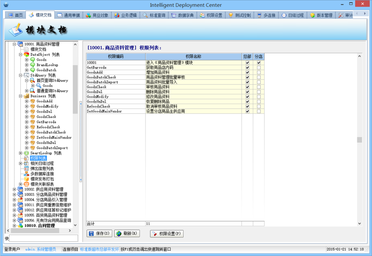The height and width of the screenshot is (256, 372).
Task: Click the GoodsBatch data object icon
Action: (32, 70)
